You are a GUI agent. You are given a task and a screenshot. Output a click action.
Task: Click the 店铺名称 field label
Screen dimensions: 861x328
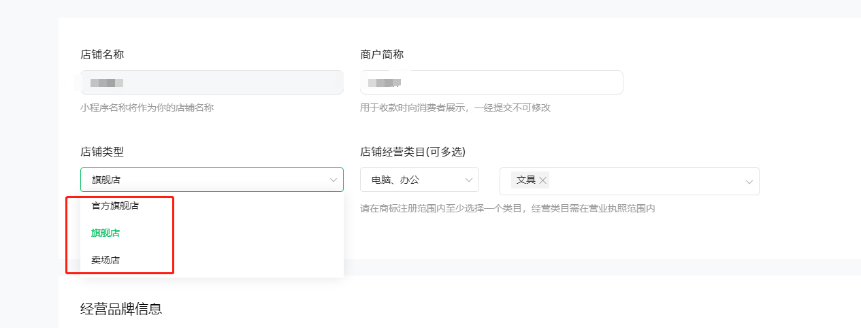(102, 54)
